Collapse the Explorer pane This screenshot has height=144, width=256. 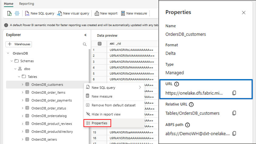[x=85, y=35]
